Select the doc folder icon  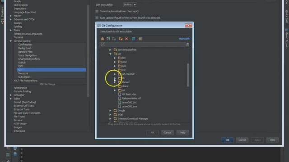tap(120, 66)
